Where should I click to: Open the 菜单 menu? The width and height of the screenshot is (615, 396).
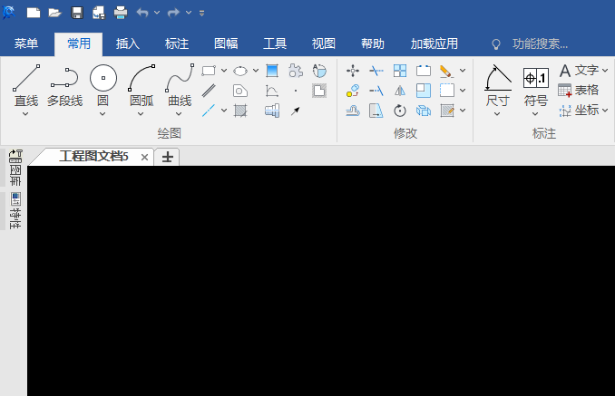[x=26, y=43]
